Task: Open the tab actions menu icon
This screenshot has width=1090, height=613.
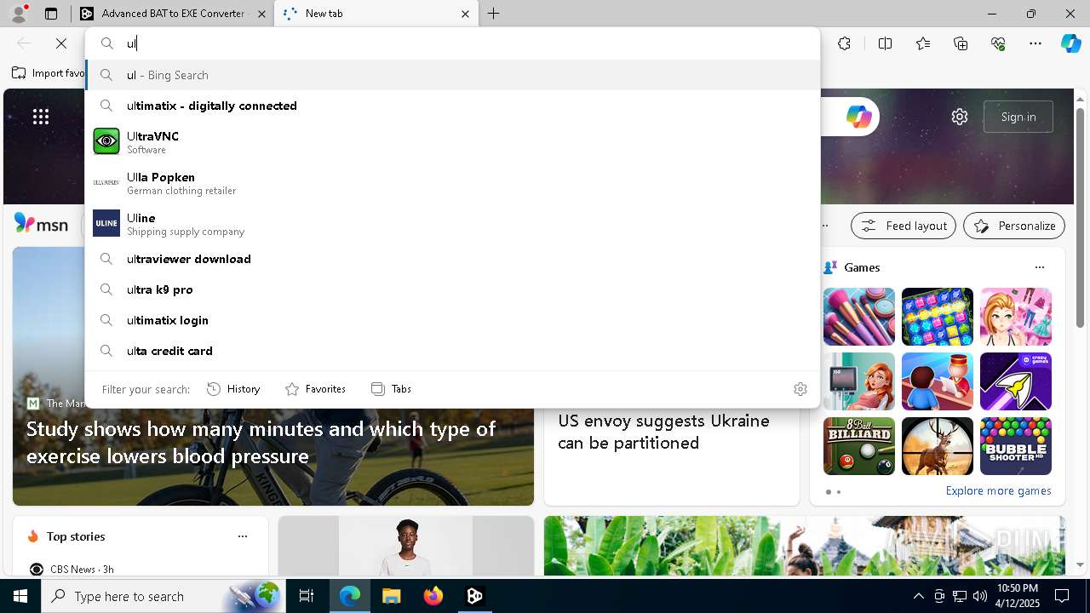Action: 51,14
